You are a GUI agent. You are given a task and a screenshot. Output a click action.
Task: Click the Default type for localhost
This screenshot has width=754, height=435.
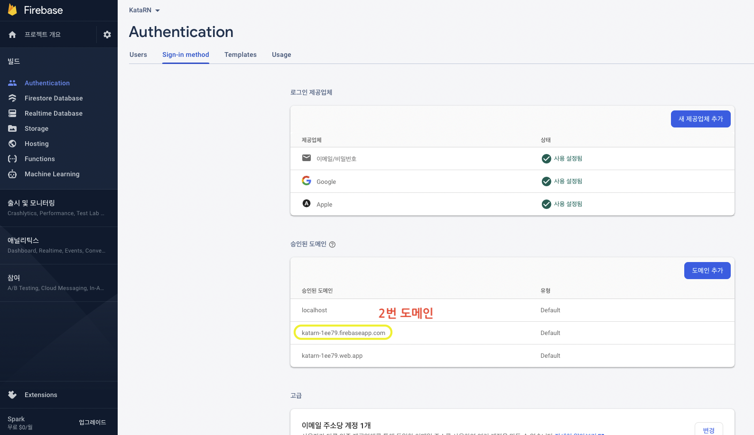(550, 310)
